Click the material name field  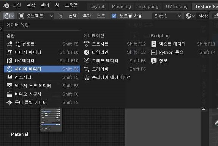[203, 16]
